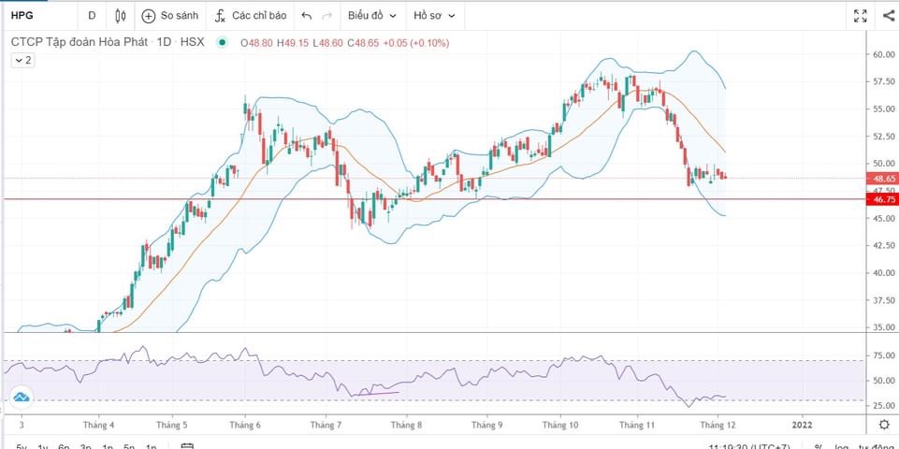Click the +0.05 (+0.10%) change value
The width and height of the screenshot is (899, 449).
416,43
